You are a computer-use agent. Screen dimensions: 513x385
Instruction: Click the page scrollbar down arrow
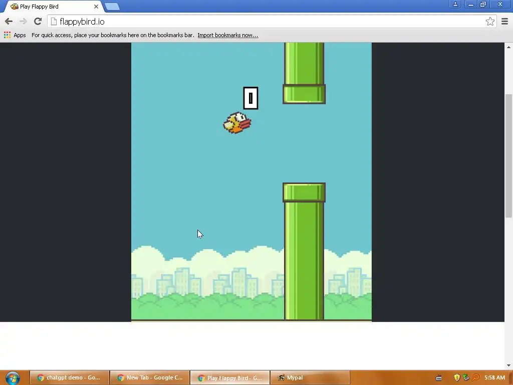coord(509,365)
